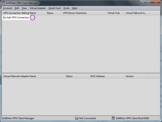Select the Add VPN Connection text entry

click(x=18, y=17)
